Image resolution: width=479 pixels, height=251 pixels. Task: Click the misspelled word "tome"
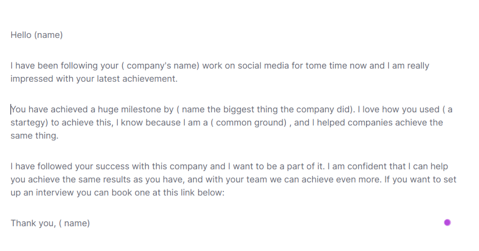(x=316, y=66)
